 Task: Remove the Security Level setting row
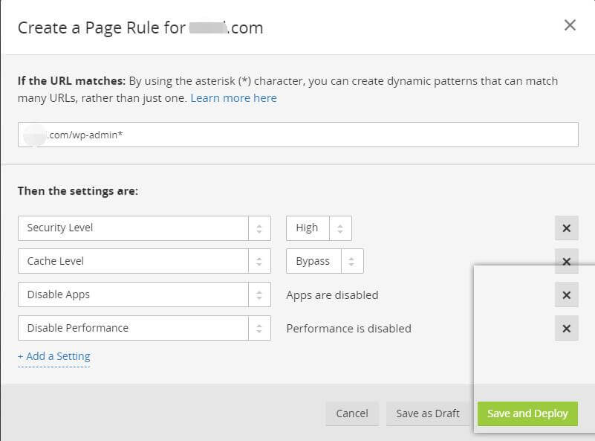coord(566,228)
